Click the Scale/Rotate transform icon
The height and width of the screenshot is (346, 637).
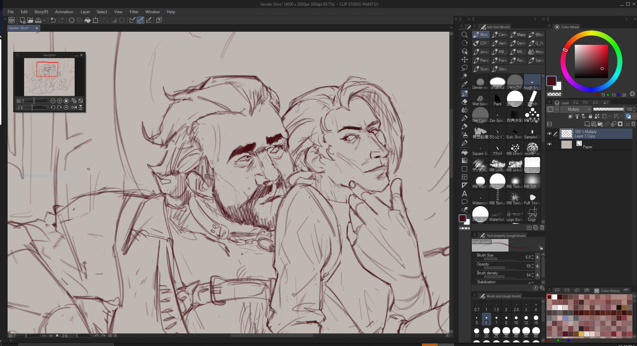tap(95, 20)
